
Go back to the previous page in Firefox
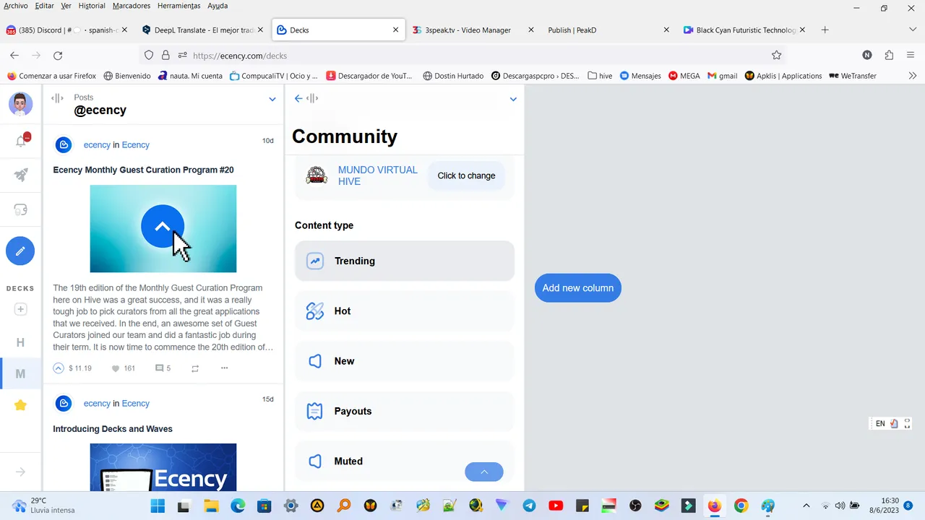pyautogui.click(x=14, y=55)
